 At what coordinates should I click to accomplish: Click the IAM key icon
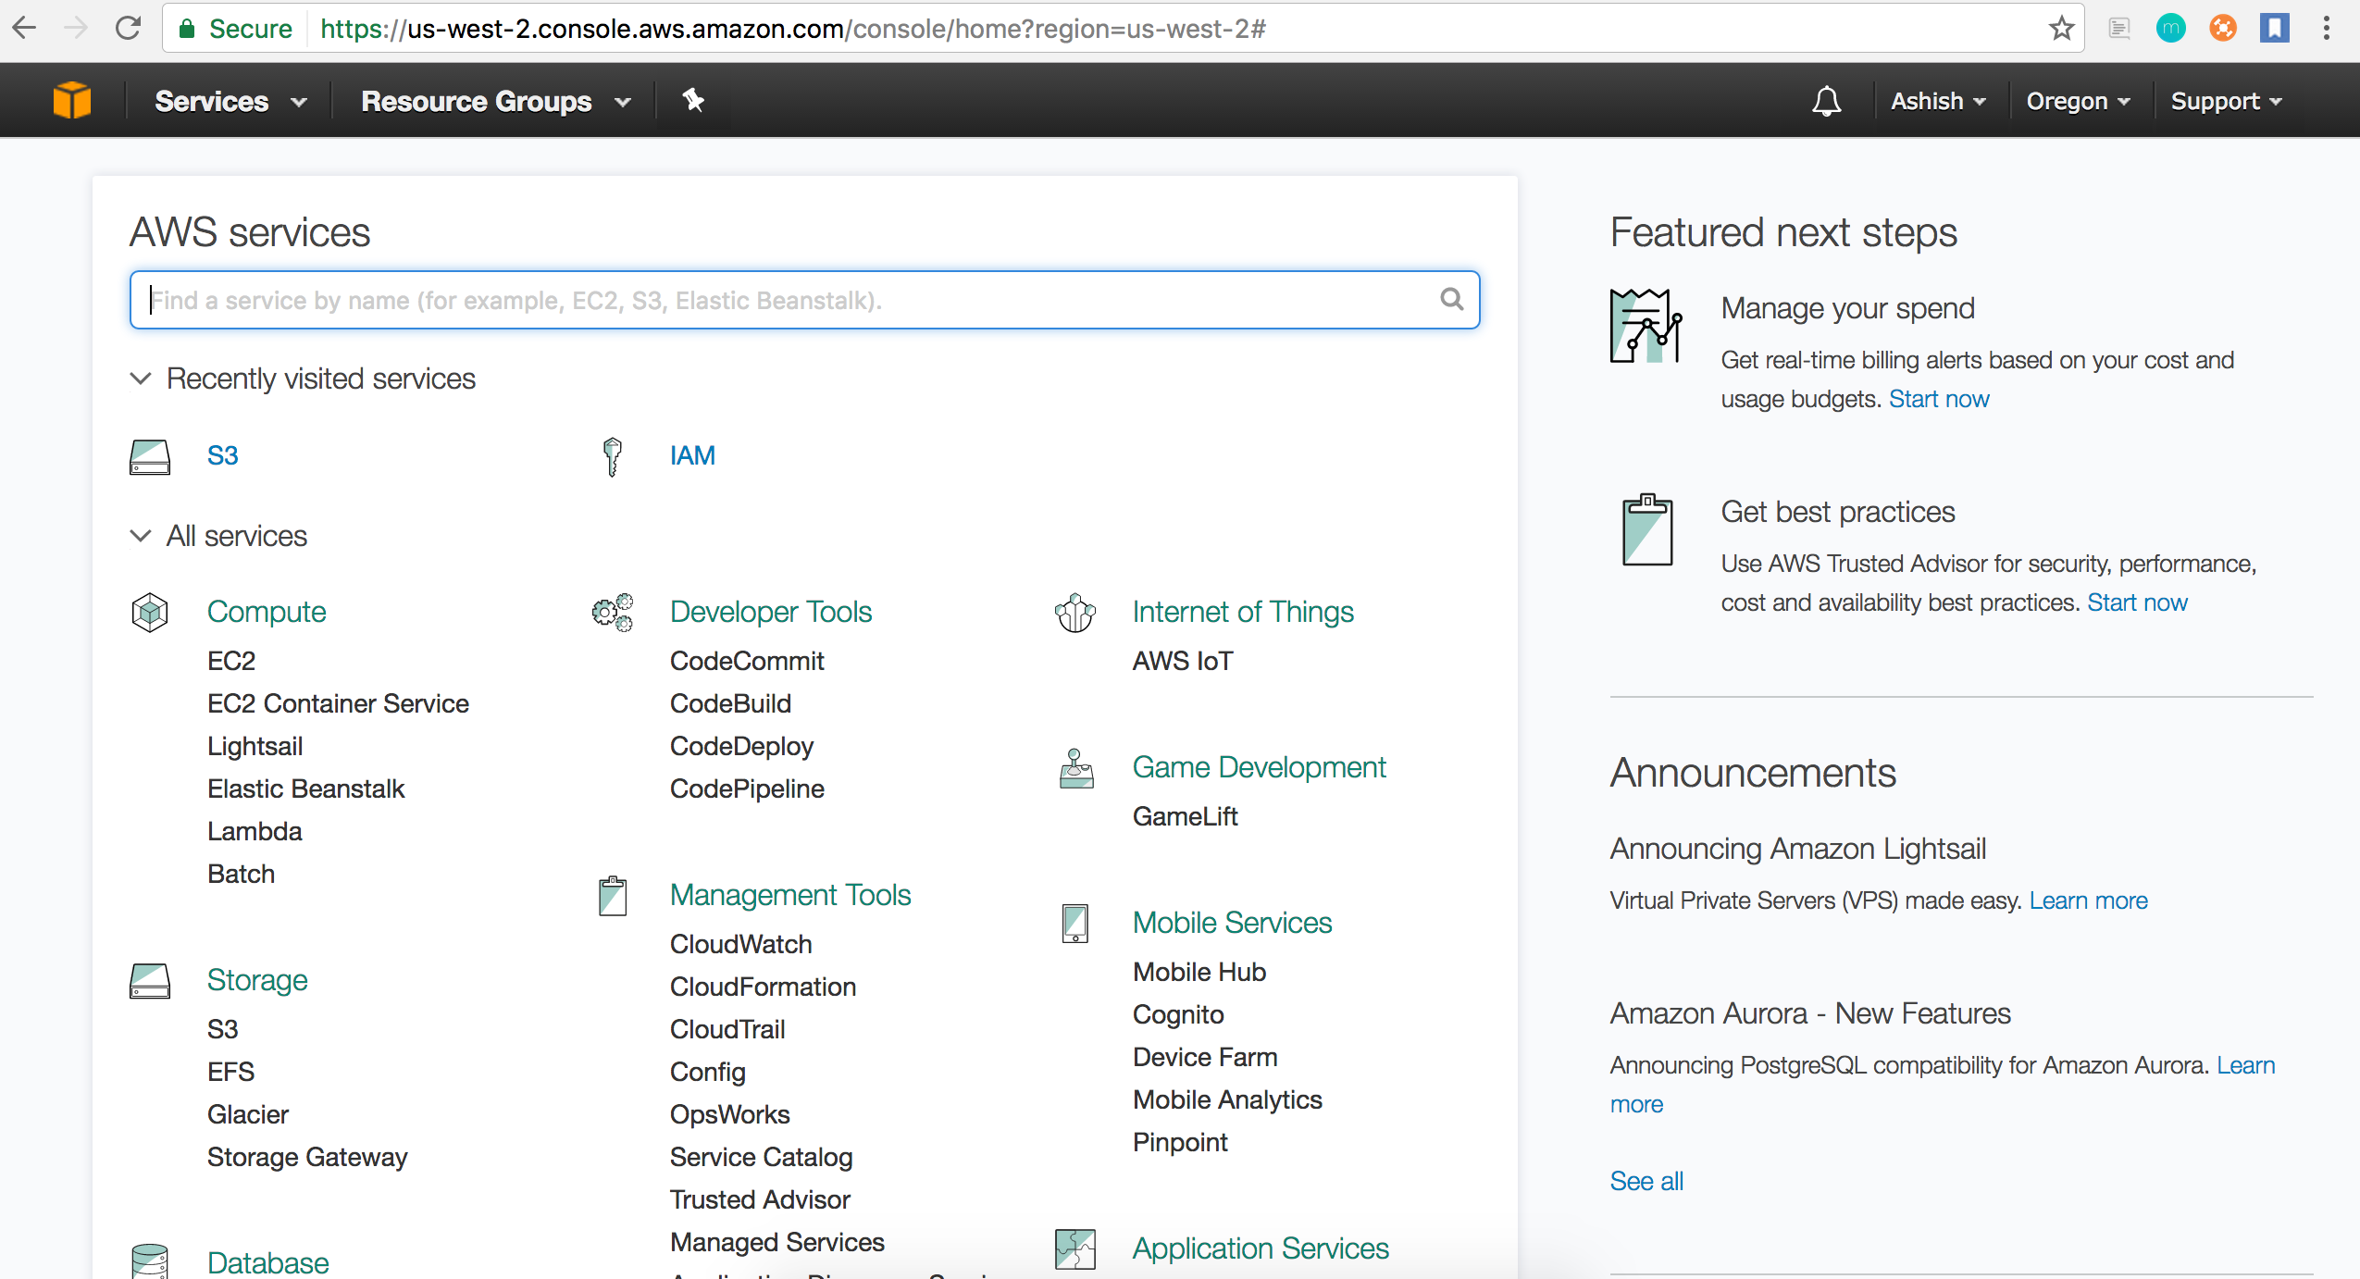[612, 455]
